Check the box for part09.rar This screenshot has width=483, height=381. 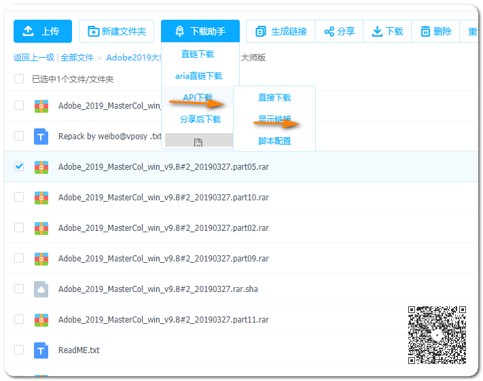pos(19,258)
